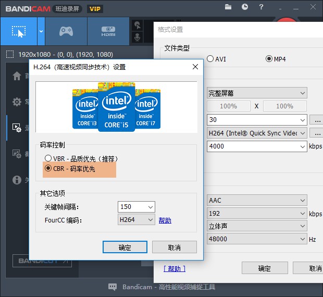The image size is (323, 297).
Task: Open codec settings ellipsis button
Action: click(317, 133)
